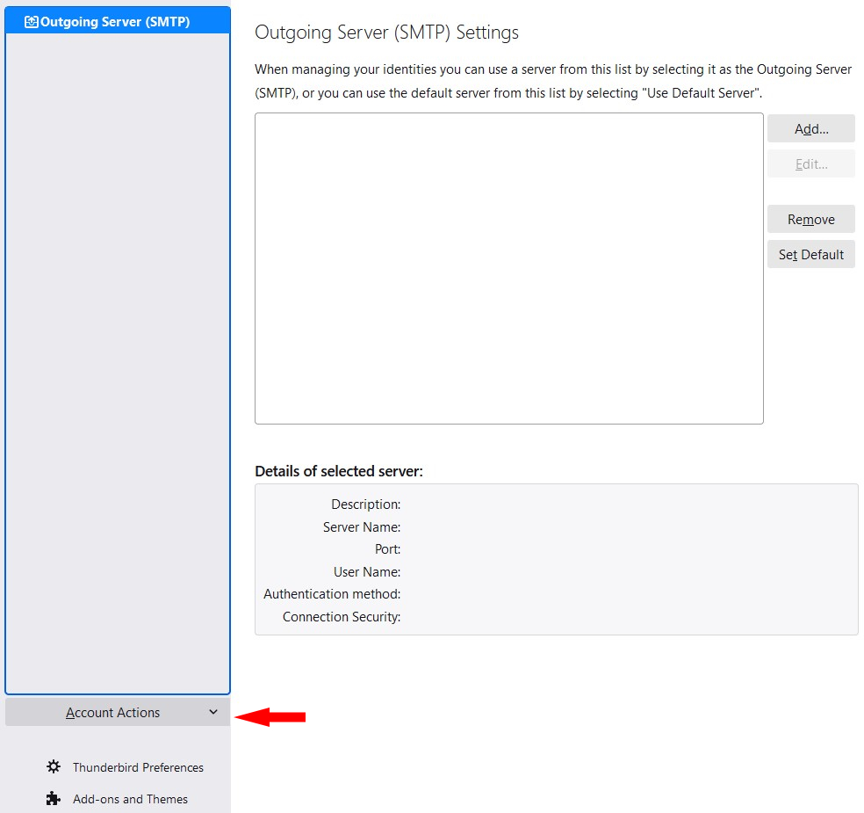The height and width of the screenshot is (813, 864).
Task: Select Outgoing Server (SMTP) in the account tree
Action: point(115,22)
